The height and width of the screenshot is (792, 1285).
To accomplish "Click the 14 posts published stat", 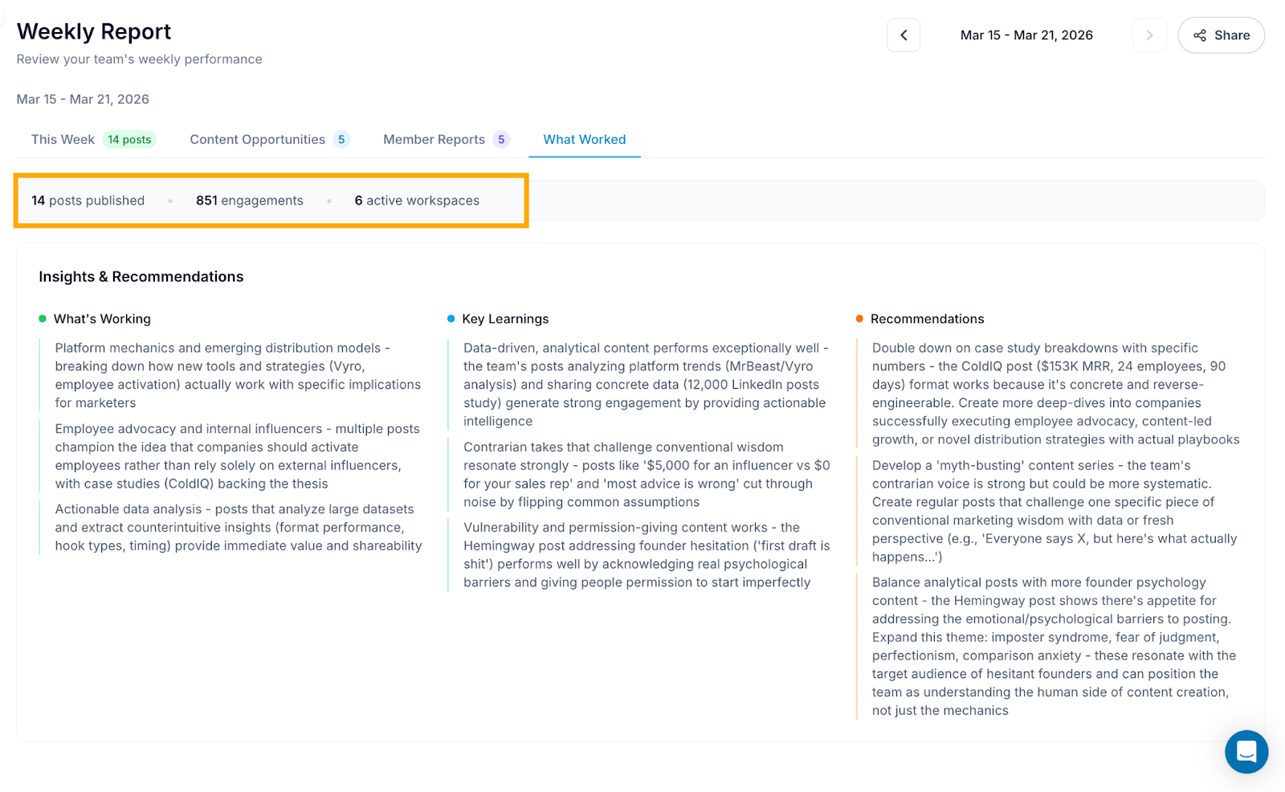I will coord(88,201).
